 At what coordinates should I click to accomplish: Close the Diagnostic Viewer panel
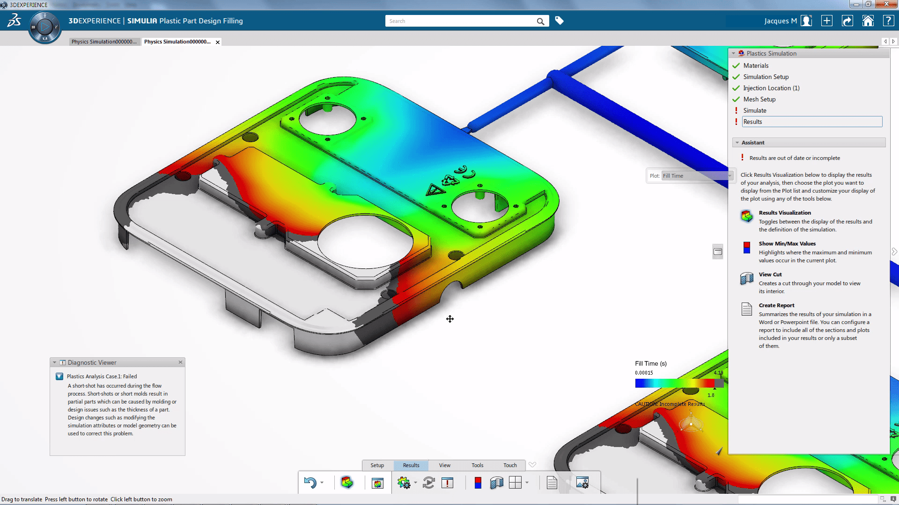point(181,362)
